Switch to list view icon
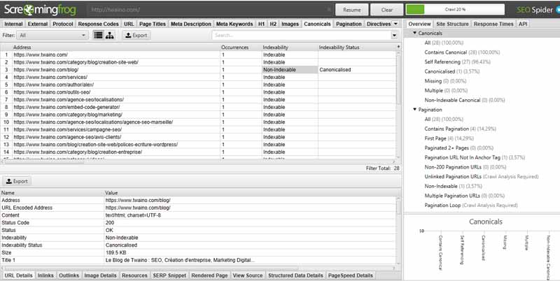Image resolution: width=560 pixels, height=281 pixels. click(x=98, y=36)
